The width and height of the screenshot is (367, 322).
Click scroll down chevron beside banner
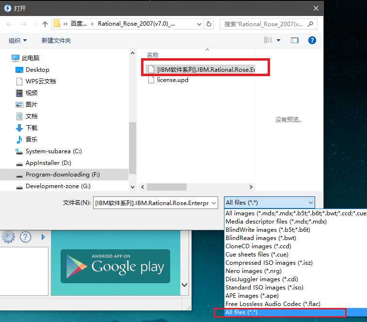tap(184, 285)
